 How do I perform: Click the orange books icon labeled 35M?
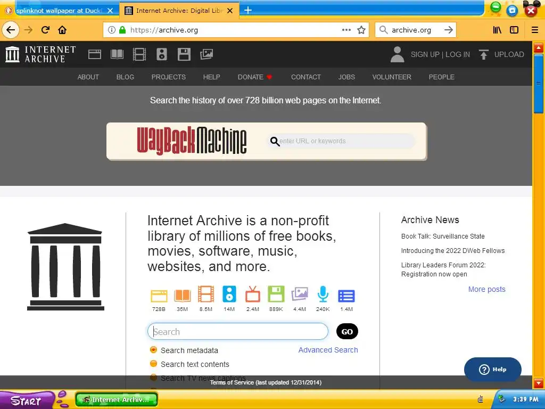[x=182, y=296]
